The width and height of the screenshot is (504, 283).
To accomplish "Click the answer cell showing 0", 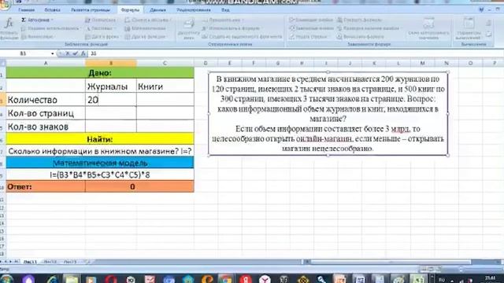I will pyautogui.click(x=139, y=187).
